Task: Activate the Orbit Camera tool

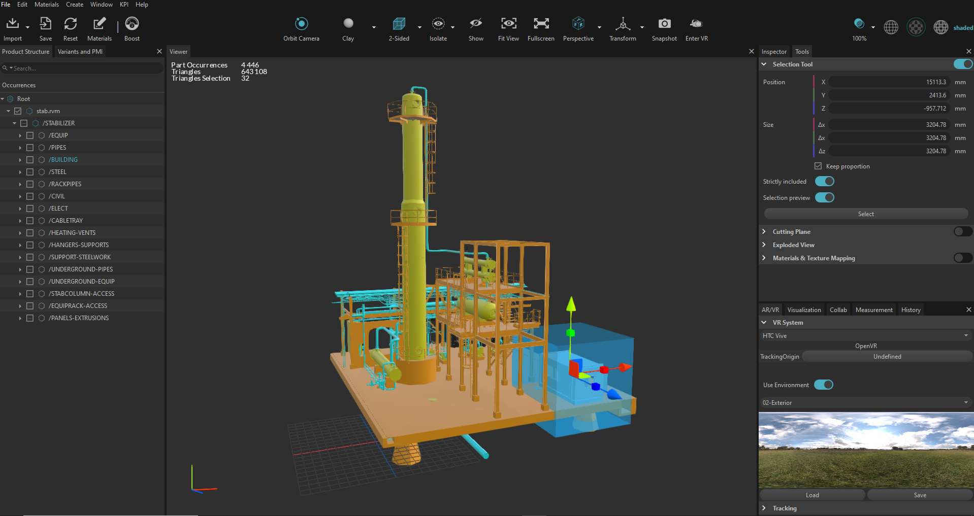Action: click(301, 24)
